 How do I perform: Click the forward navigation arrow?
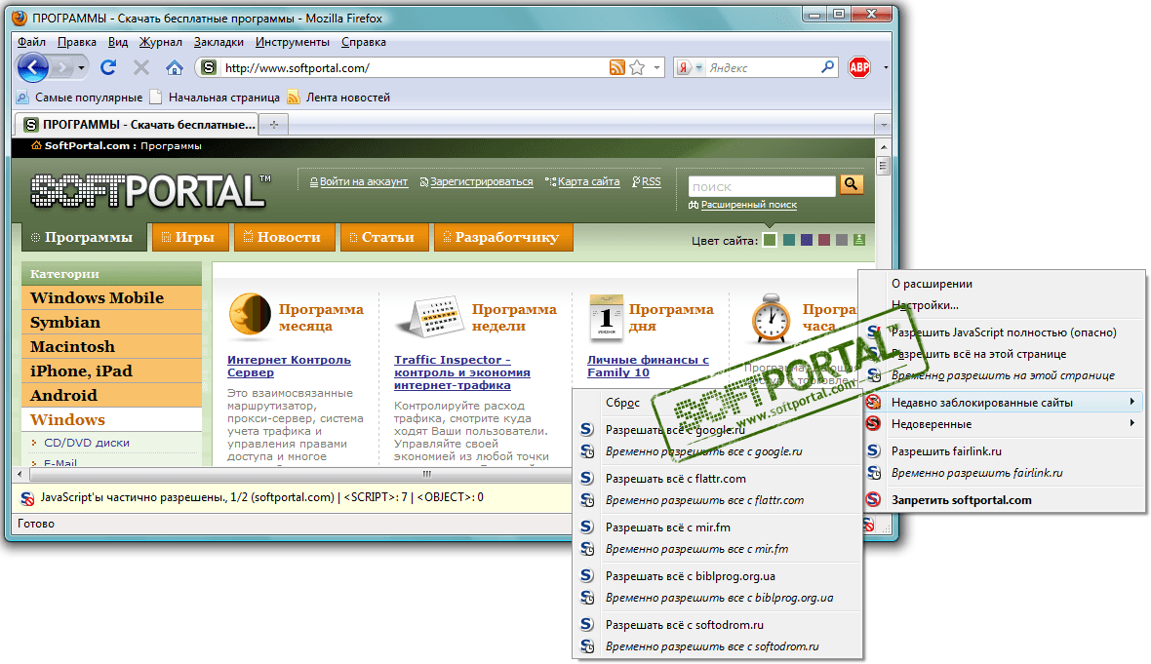coord(63,68)
